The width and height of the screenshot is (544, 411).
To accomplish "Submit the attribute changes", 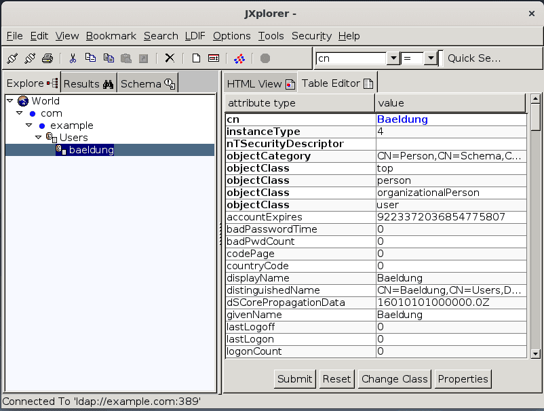I will 294,379.
